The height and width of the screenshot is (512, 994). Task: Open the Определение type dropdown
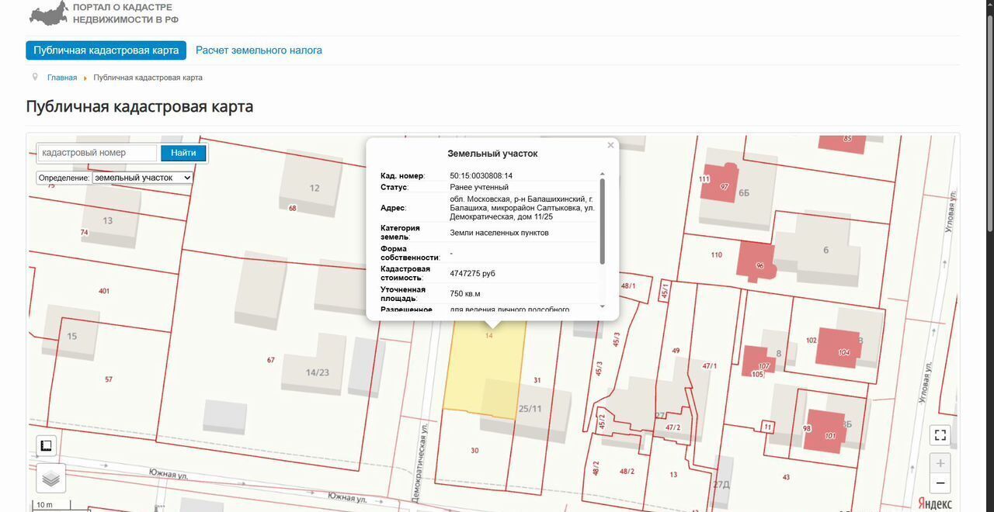click(142, 178)
